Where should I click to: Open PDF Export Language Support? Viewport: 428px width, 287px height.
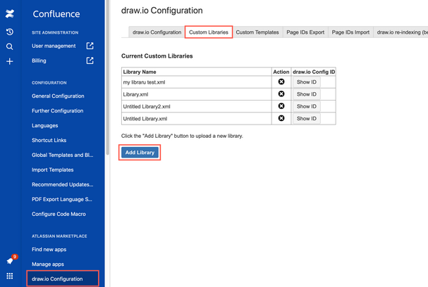pos(61,199)
